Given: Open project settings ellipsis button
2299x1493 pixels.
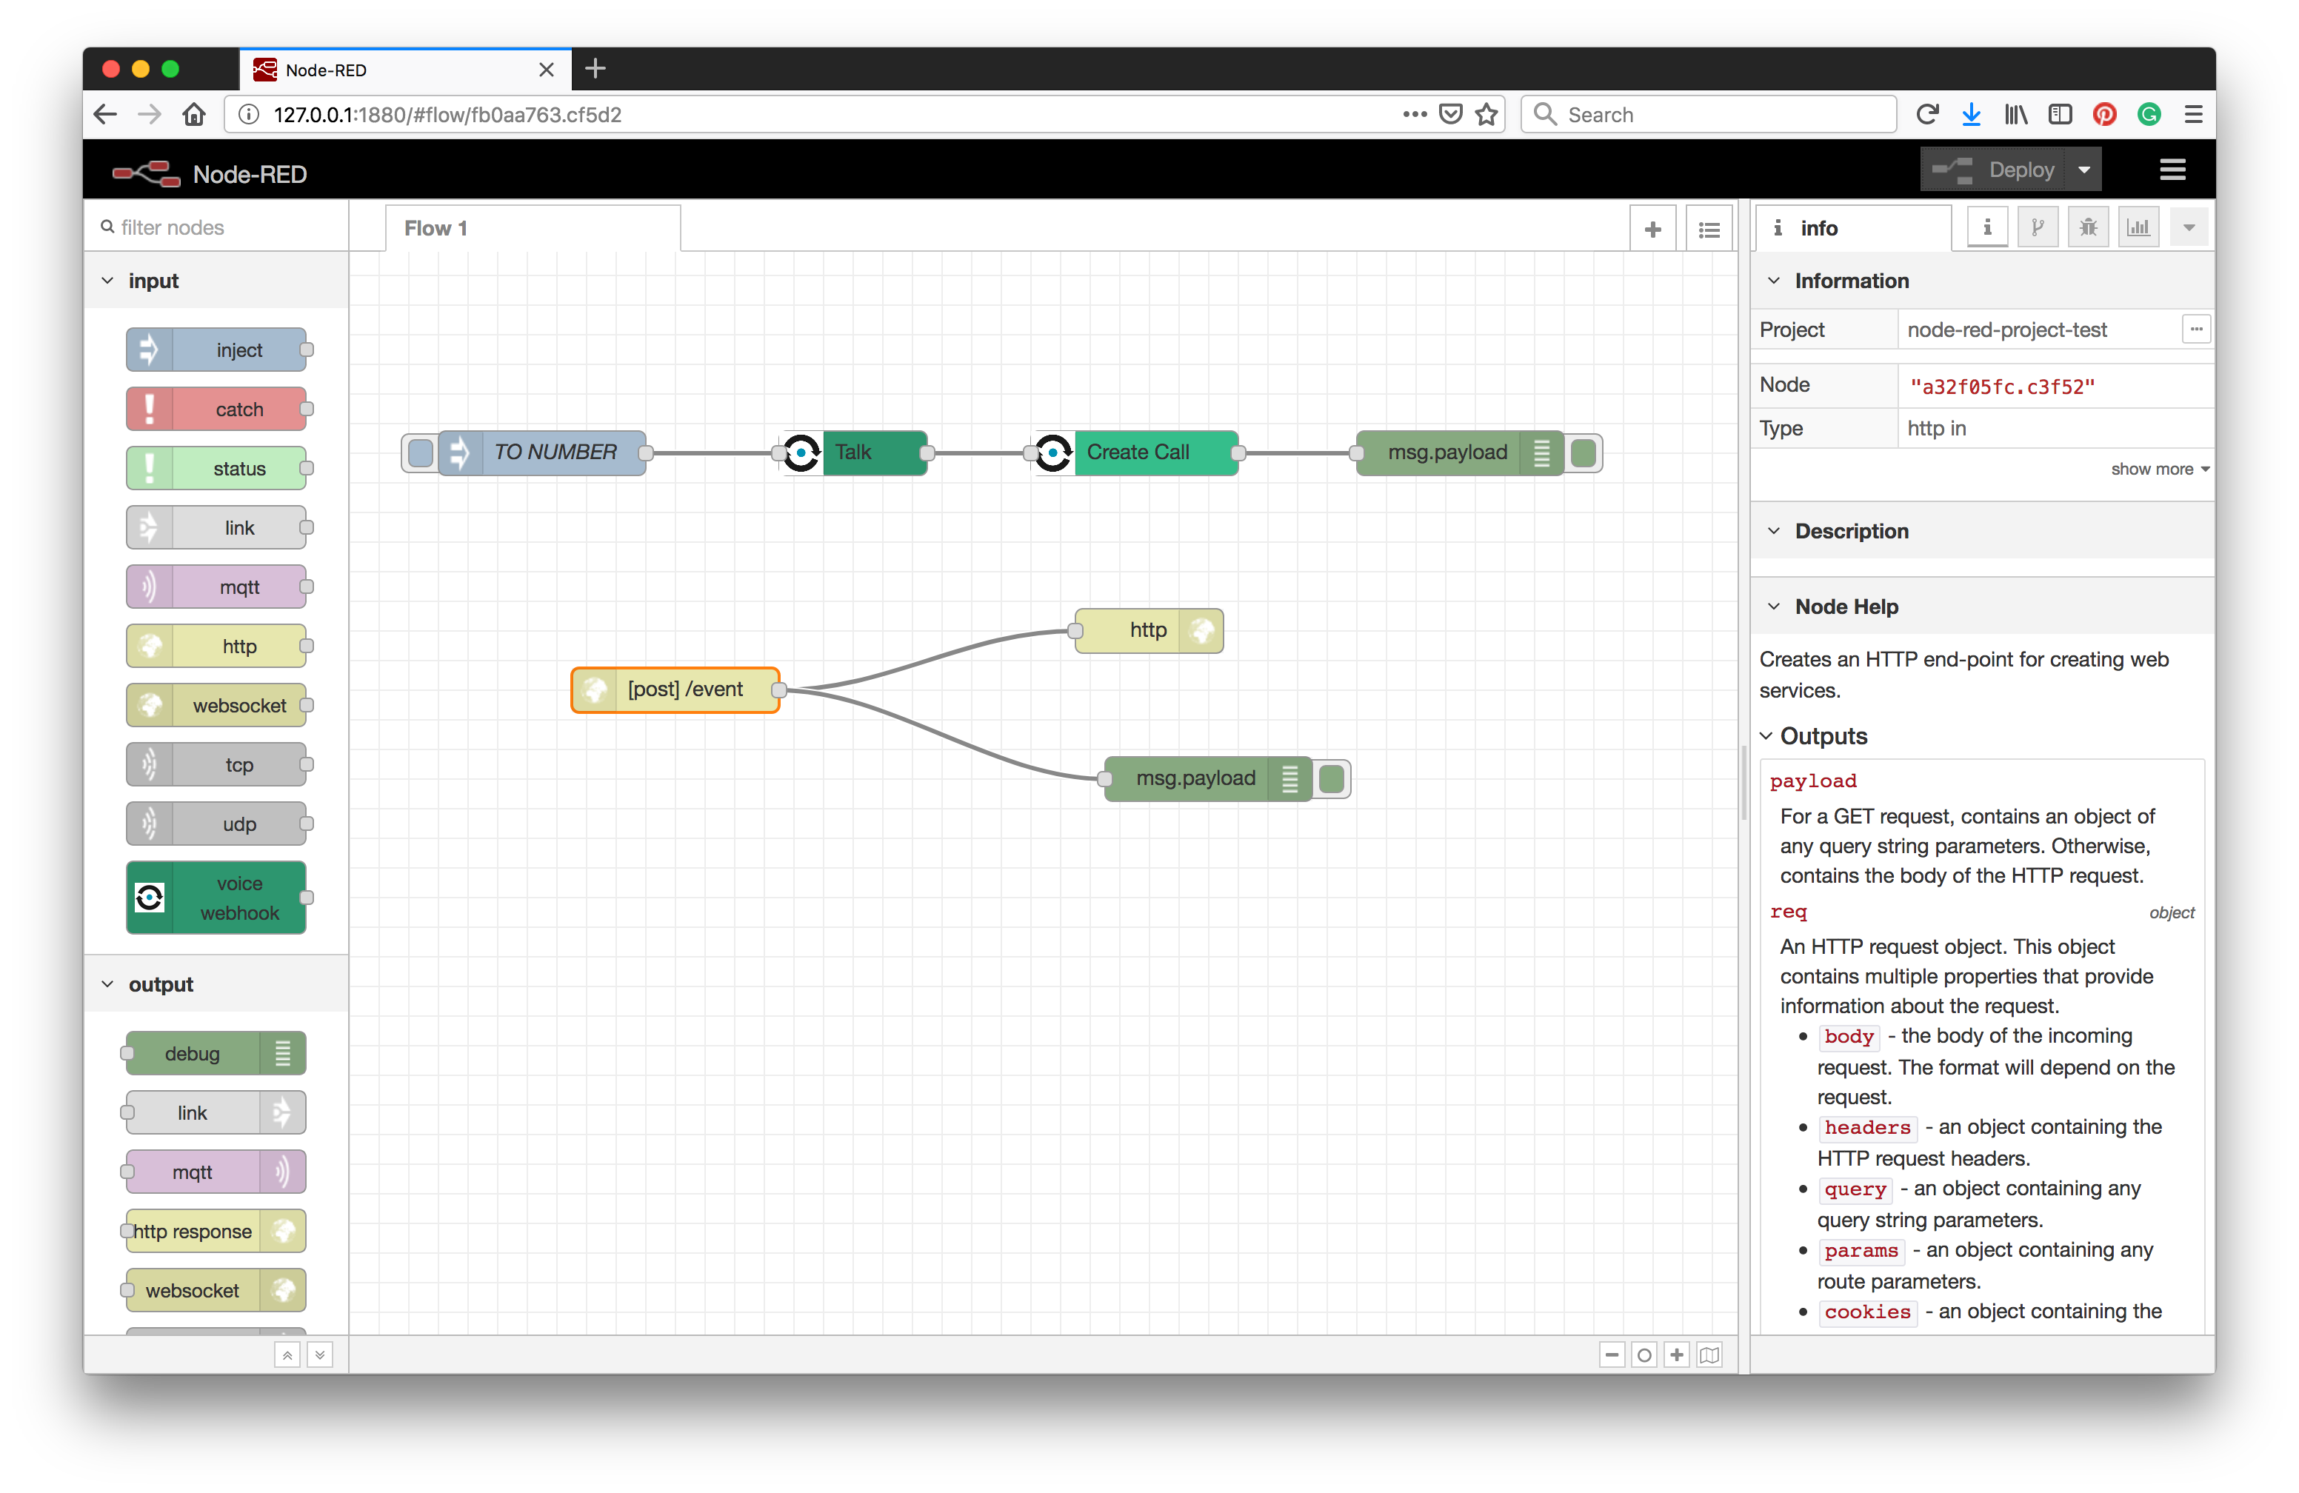Looking at the screenshot, I should pyautogui.click(x=2195, y=330).
